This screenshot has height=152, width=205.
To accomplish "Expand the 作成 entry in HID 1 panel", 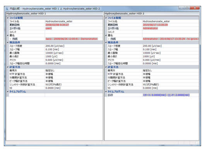I will coord(10,39).
